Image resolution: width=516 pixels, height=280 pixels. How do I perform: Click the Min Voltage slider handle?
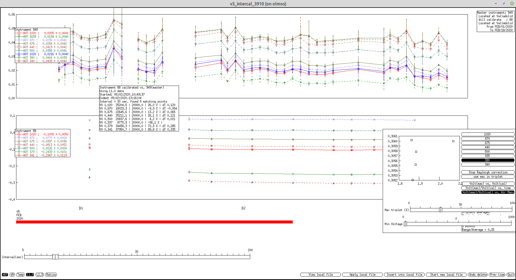tap(406, 224)
